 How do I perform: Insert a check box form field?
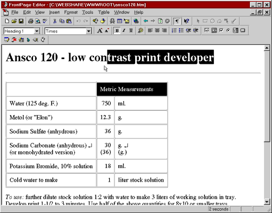pyautogui.click(x=221, y=30)
